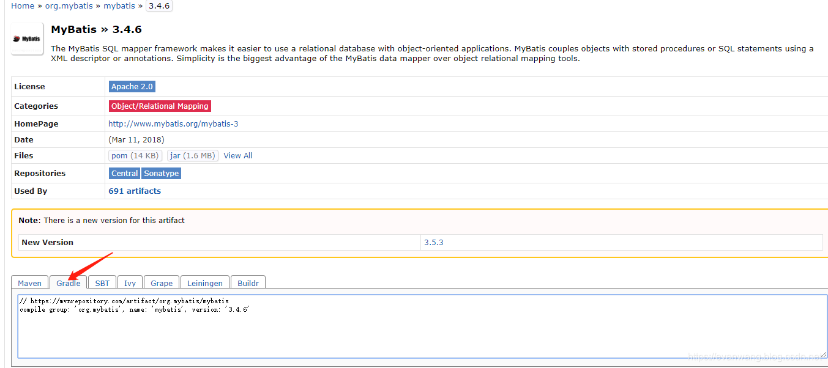Open new version 3.5.3 link
Viewport: 828px width, 368px height.
434,243
